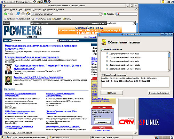Click updates list scrollbar thumb

169,56
